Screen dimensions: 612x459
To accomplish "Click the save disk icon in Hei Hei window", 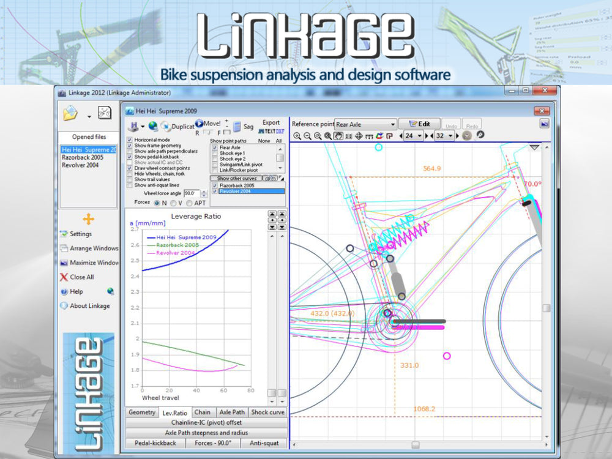I will click(x=134, y=127).
